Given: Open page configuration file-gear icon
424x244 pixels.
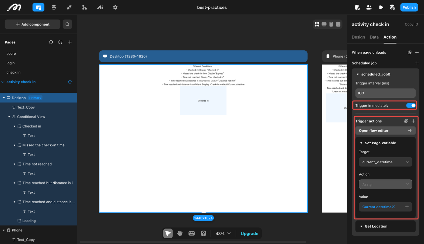Looking at the screenshot, I should 357,7.
